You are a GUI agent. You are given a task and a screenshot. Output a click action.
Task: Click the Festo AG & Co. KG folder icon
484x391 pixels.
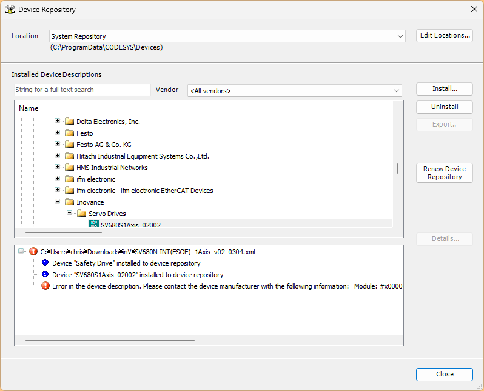[x=70, y=144]
